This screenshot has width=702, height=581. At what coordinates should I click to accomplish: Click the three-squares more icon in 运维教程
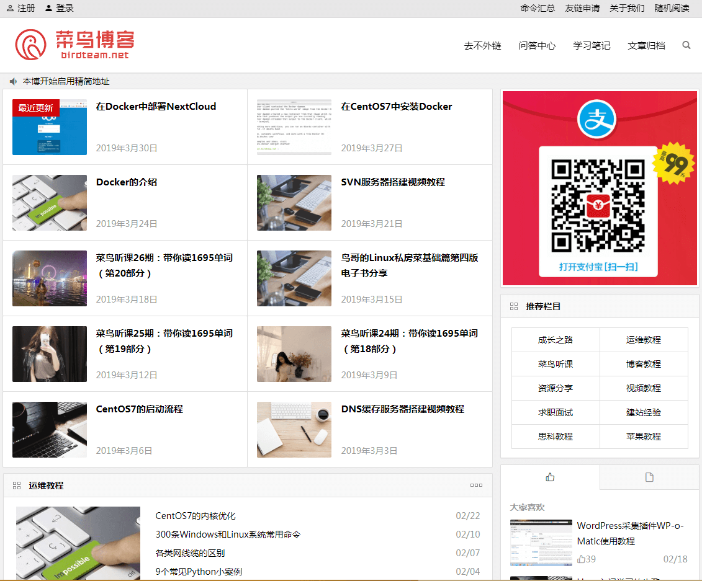476,486
